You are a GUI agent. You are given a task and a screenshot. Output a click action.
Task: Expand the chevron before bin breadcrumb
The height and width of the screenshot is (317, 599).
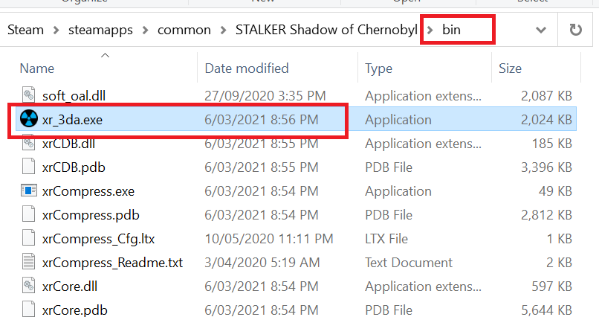[429, 31]
